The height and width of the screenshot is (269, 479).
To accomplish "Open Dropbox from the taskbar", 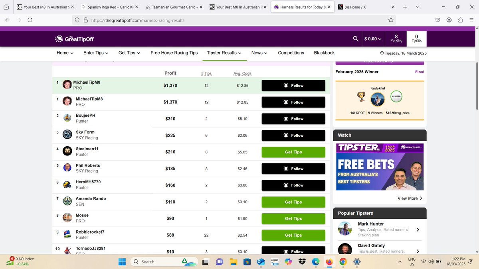I will click(302, 261).
